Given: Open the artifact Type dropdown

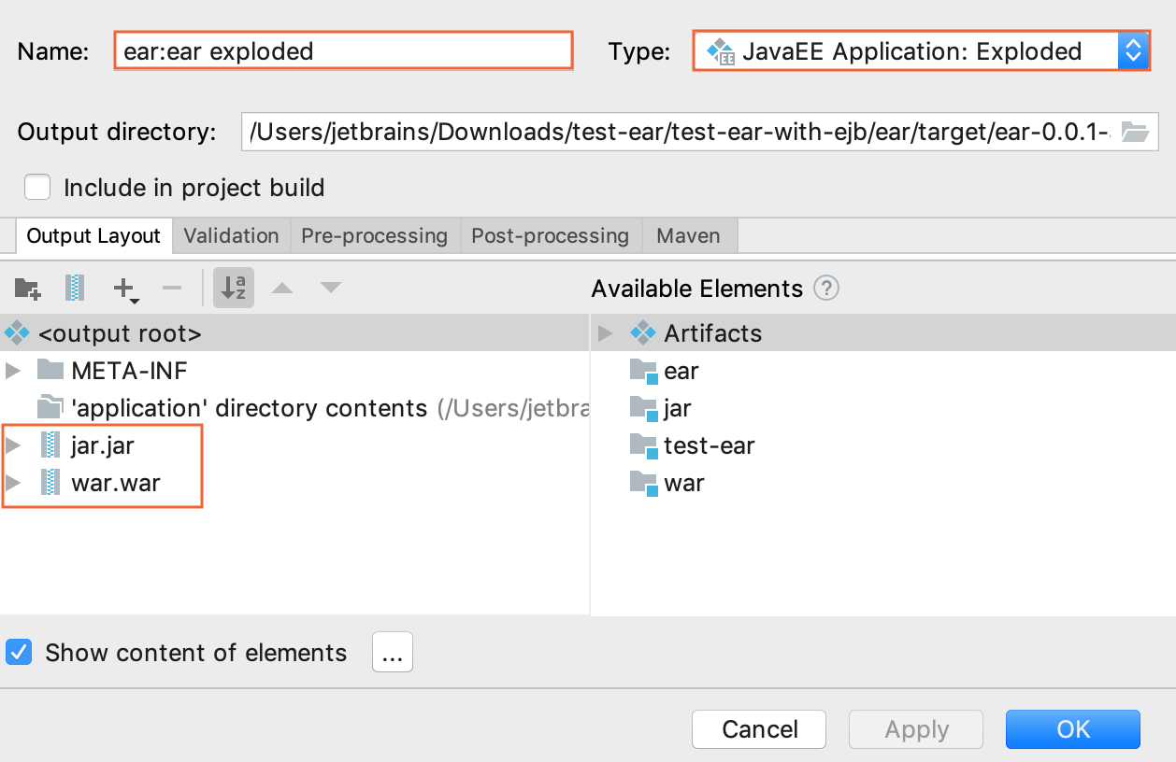Looking at the screenshot, I should 1133,50.
